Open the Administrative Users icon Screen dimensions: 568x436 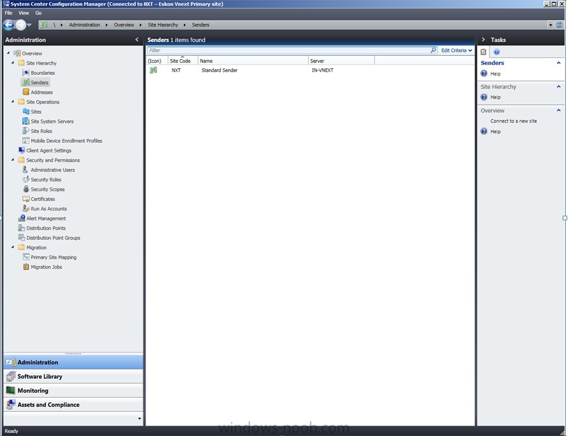click(26, 169)
